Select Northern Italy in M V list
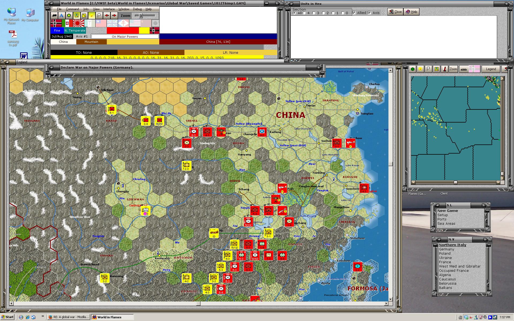514x321 pixels. 452,245
